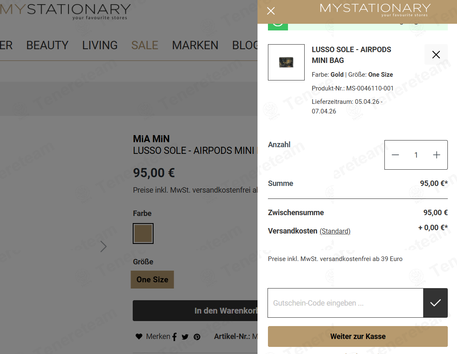457x354 pixels.
Task: Open product thumbnail in the cart
Action: click(286, 62)
